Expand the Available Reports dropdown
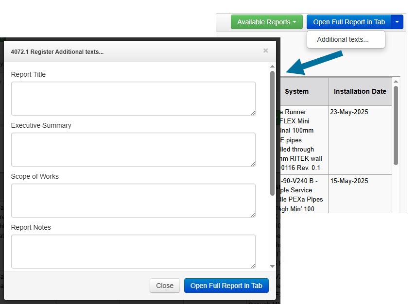417x304 pixels. tap(266, 22)
